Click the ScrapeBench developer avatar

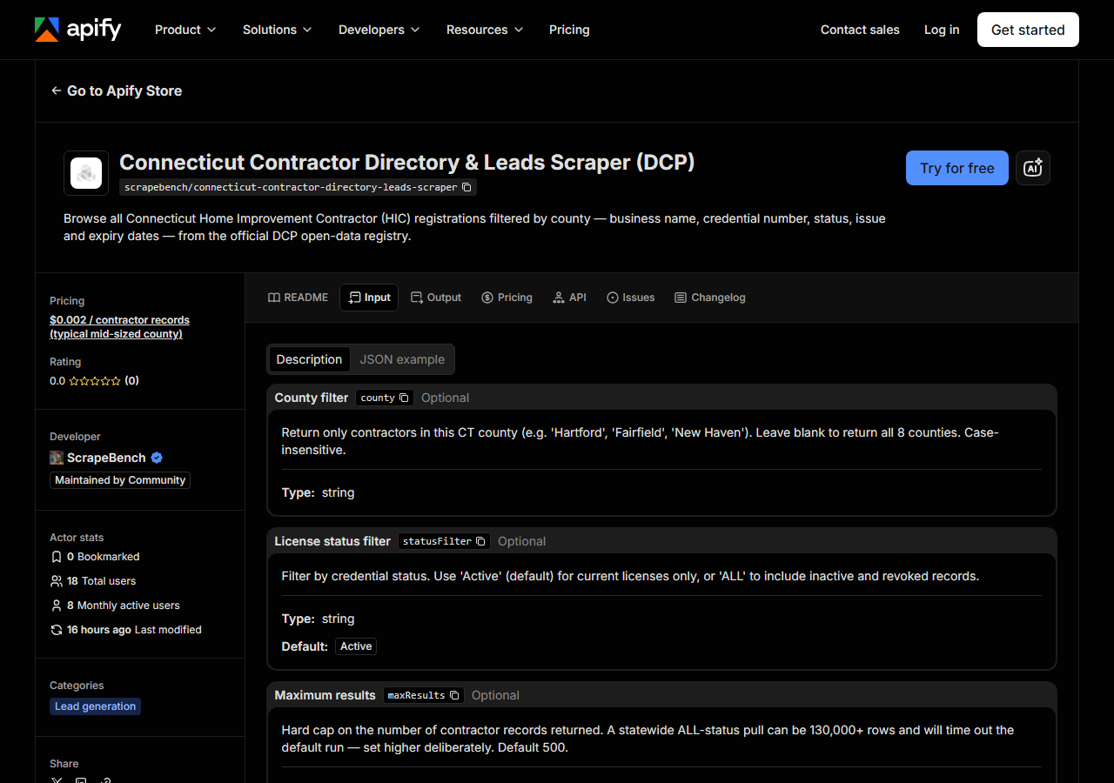(57, 458)
